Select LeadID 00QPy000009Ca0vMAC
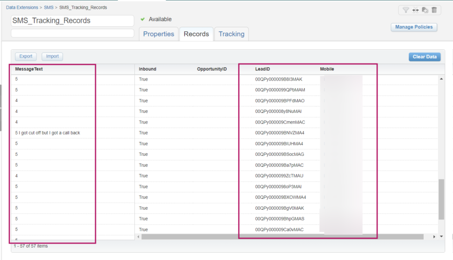 (279, 230)
